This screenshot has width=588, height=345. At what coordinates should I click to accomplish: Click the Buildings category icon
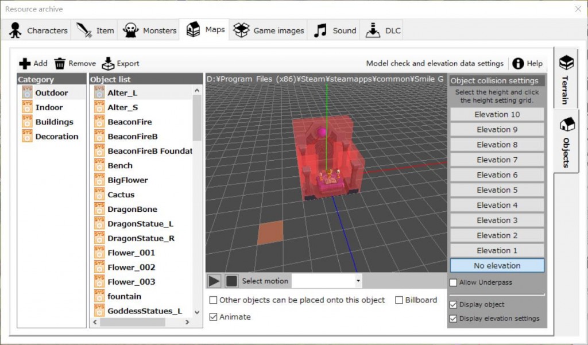click(x=27, y=122)
